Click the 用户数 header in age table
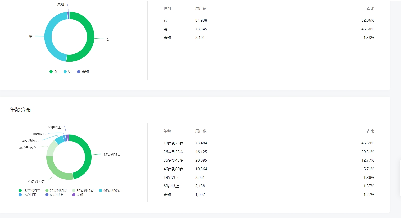 tap(201, 131)
